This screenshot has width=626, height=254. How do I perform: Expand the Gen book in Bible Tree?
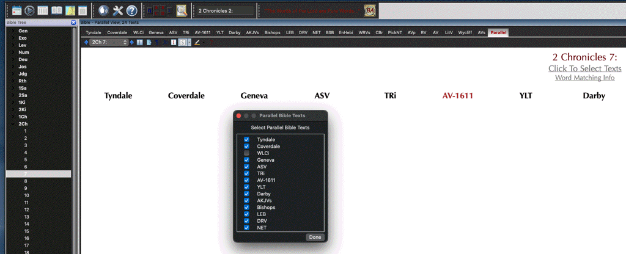pyautogui.click(x=13, y=31)
